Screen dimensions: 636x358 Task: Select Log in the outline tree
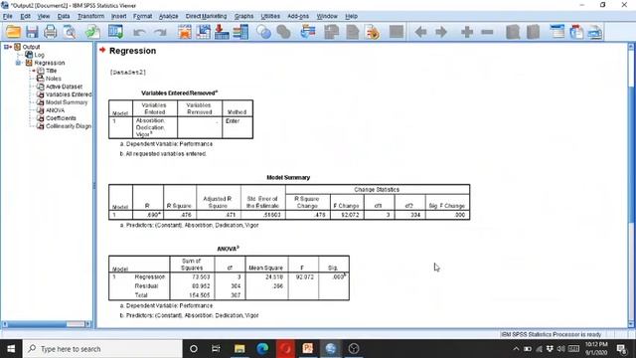tap(40, 55)
